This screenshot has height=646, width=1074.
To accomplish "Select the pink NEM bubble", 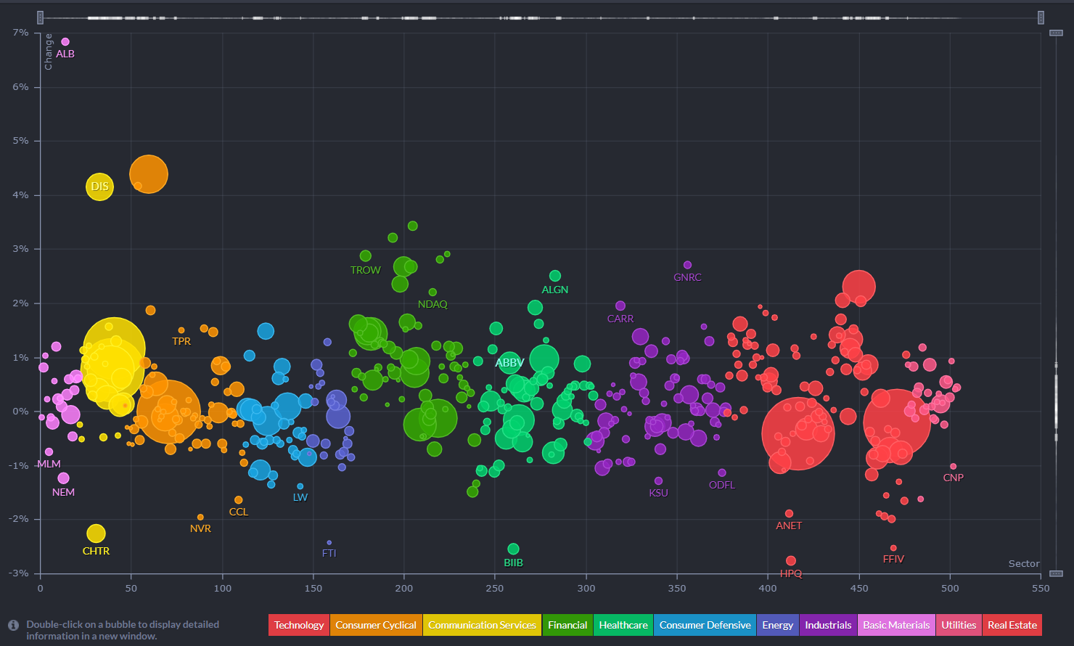I will coord(63,478).
